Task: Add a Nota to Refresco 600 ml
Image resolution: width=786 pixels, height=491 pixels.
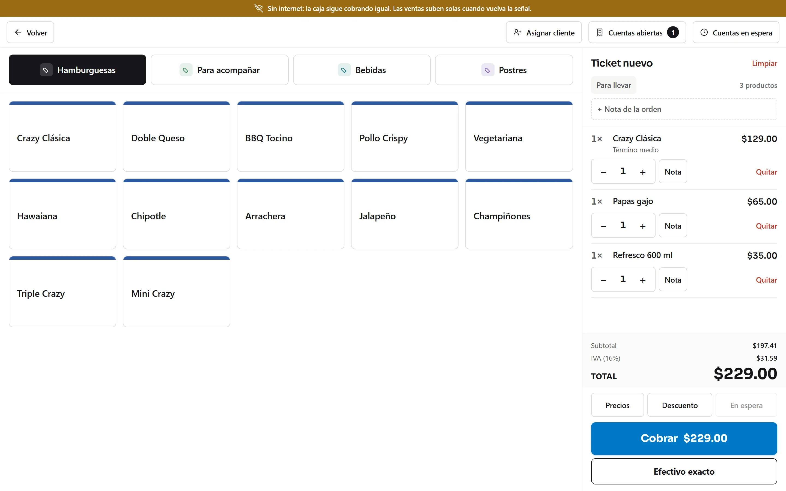Action: (x=673, y=279)
